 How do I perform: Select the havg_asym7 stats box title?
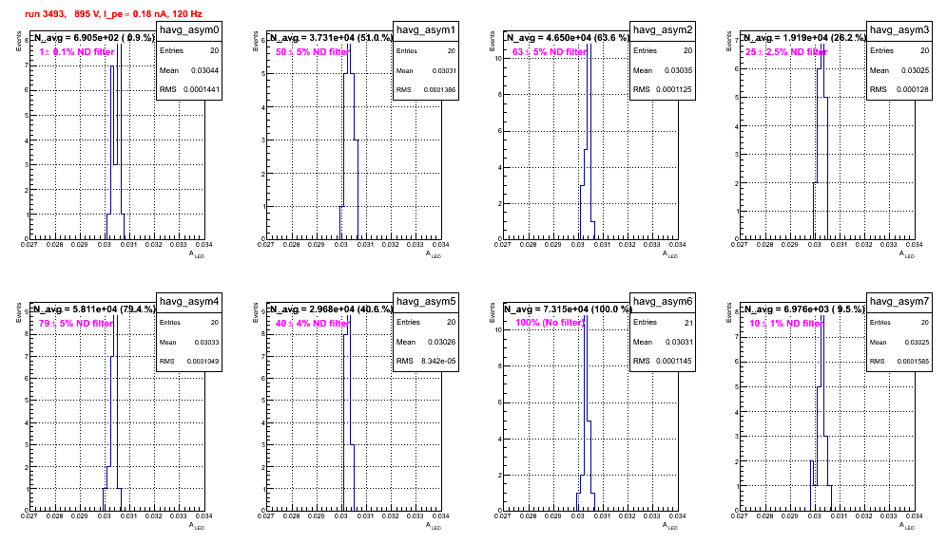[x=899, y=302]
